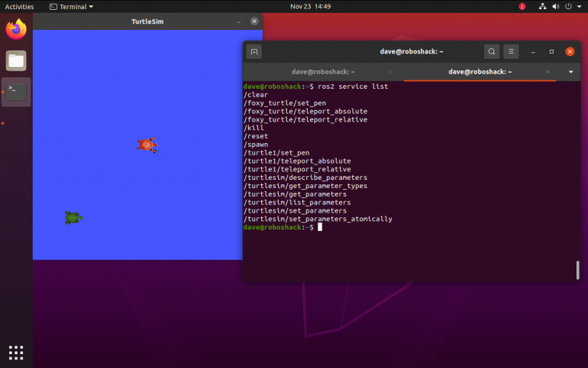This screenshot has width=588, height=368.
Task: Open the terminal hamburger menu
Action: point(511,52)
